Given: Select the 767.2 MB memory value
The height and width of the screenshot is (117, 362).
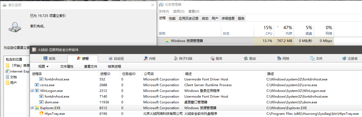Looking at the screenshot, I should point(284,41).
